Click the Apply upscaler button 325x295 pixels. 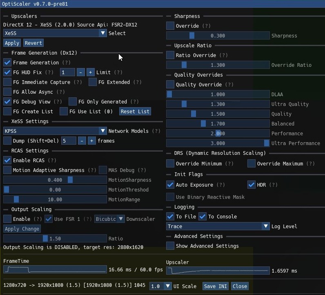click(12, 43)
